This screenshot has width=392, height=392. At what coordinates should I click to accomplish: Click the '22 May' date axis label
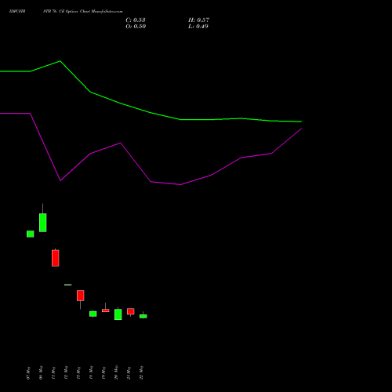pyautogui.click(x=141, y=372)
